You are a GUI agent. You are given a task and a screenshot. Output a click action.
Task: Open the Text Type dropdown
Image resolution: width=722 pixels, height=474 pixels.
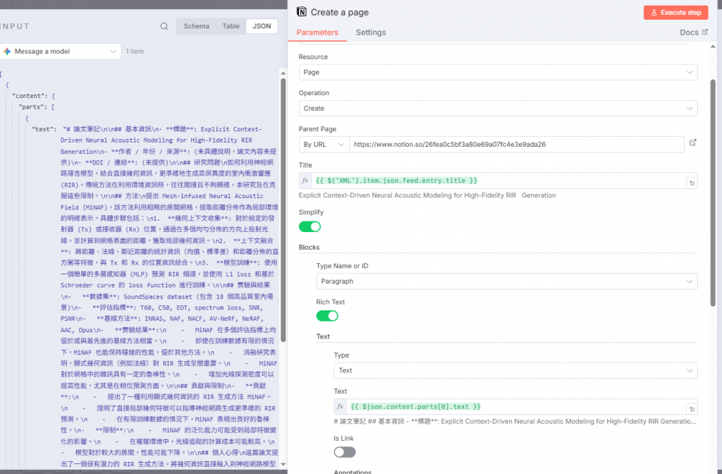pos(515,370)
